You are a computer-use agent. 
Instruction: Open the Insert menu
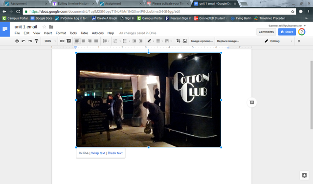(48, 33)
